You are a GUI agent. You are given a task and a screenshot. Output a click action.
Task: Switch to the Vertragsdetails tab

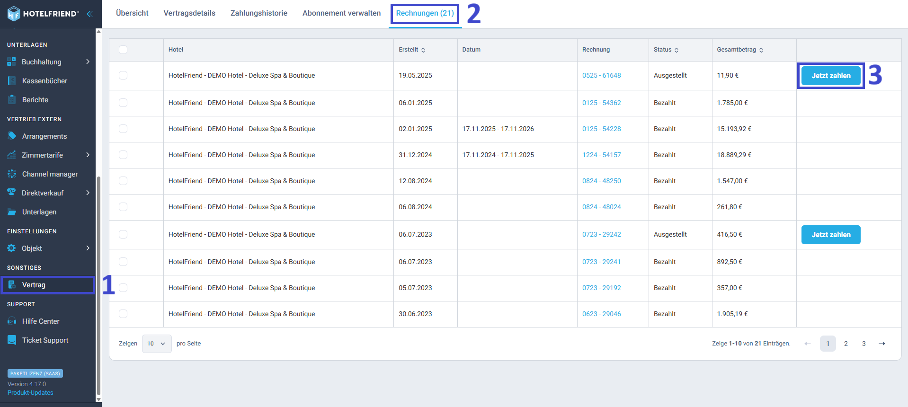189,13
